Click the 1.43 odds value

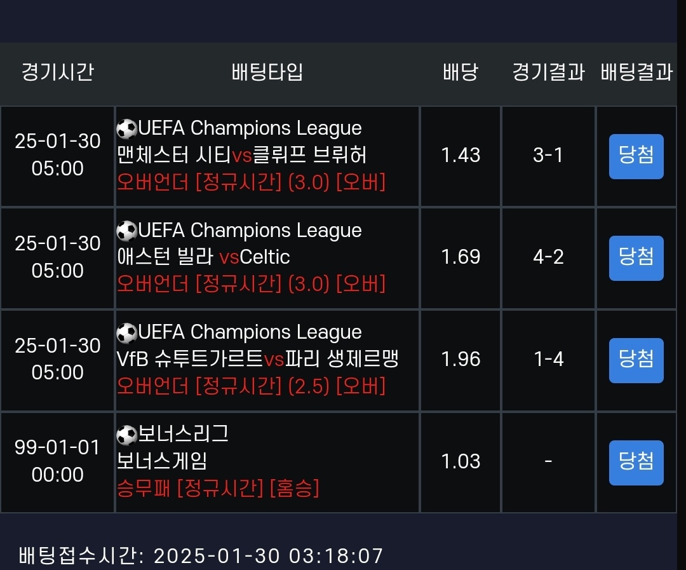click(461, 156)
